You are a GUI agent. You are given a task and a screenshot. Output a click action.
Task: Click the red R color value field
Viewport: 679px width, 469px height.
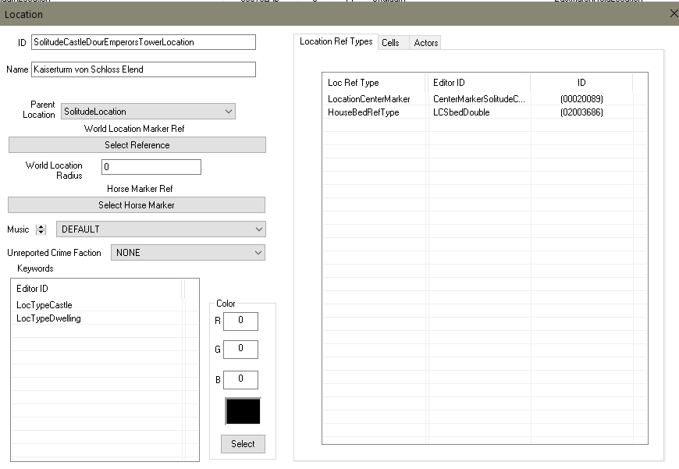click(240, 321)
